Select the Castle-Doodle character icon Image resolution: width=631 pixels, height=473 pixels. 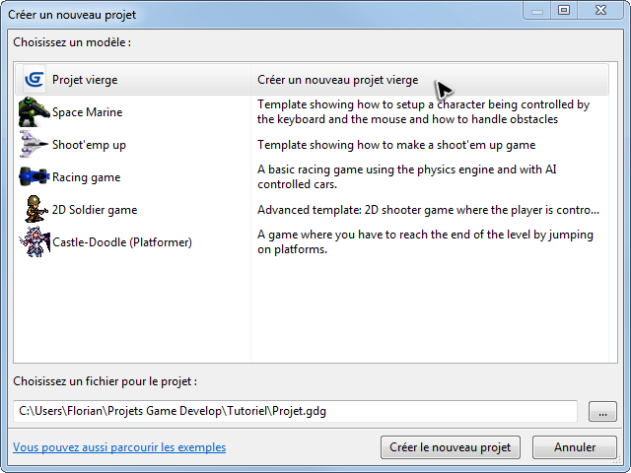[35, 241]
